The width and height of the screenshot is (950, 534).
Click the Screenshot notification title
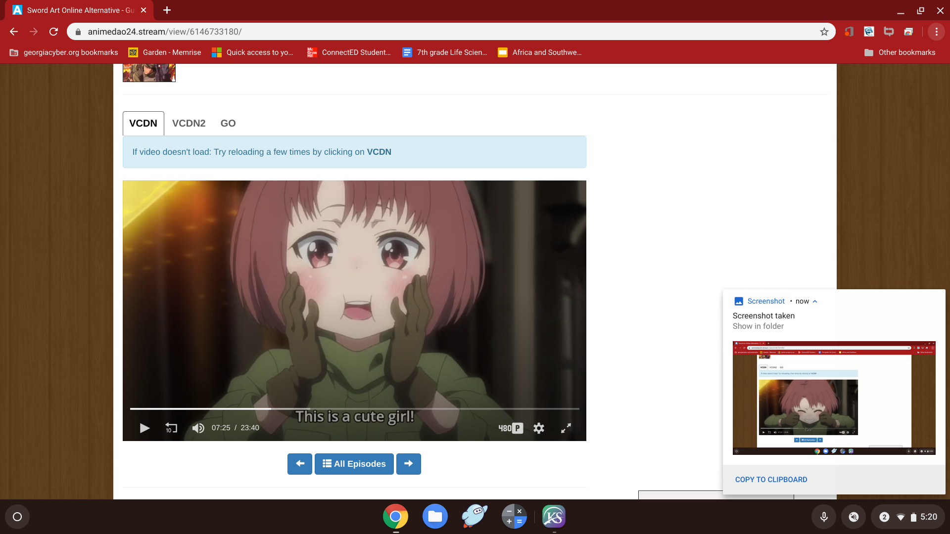(x=766, y=301)
